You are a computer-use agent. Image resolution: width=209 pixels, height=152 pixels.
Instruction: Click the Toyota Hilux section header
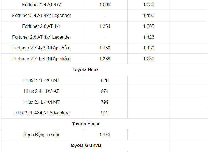(x=85, y=69)
